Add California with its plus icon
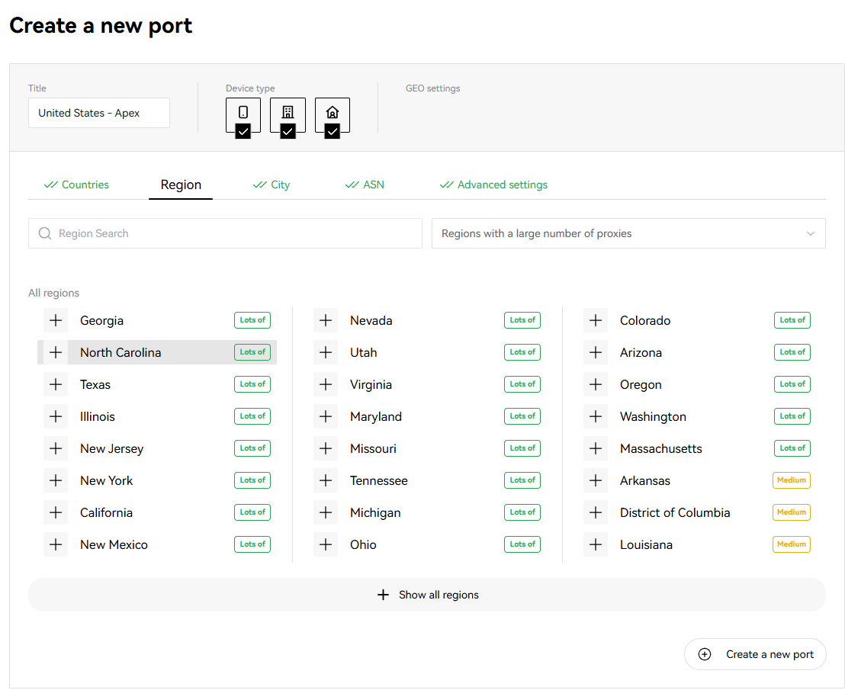 click(56, 513)
